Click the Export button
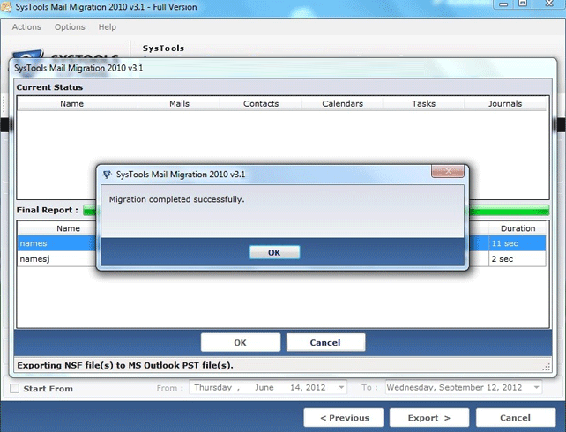 coord(429,418)
